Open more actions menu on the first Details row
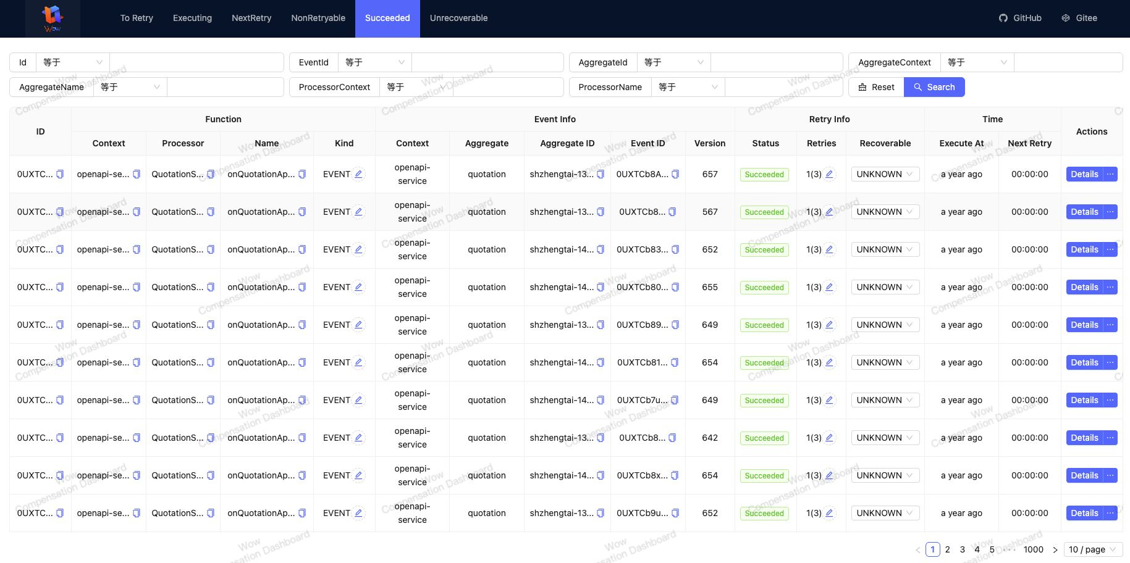This screenshot has height=563, width=1130. point(1110,174)
